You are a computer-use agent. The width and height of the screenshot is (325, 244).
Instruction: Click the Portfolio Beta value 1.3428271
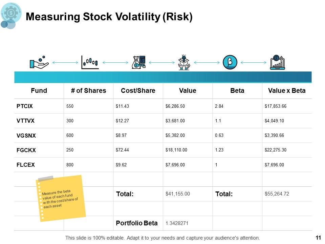[x=177, y=223]
